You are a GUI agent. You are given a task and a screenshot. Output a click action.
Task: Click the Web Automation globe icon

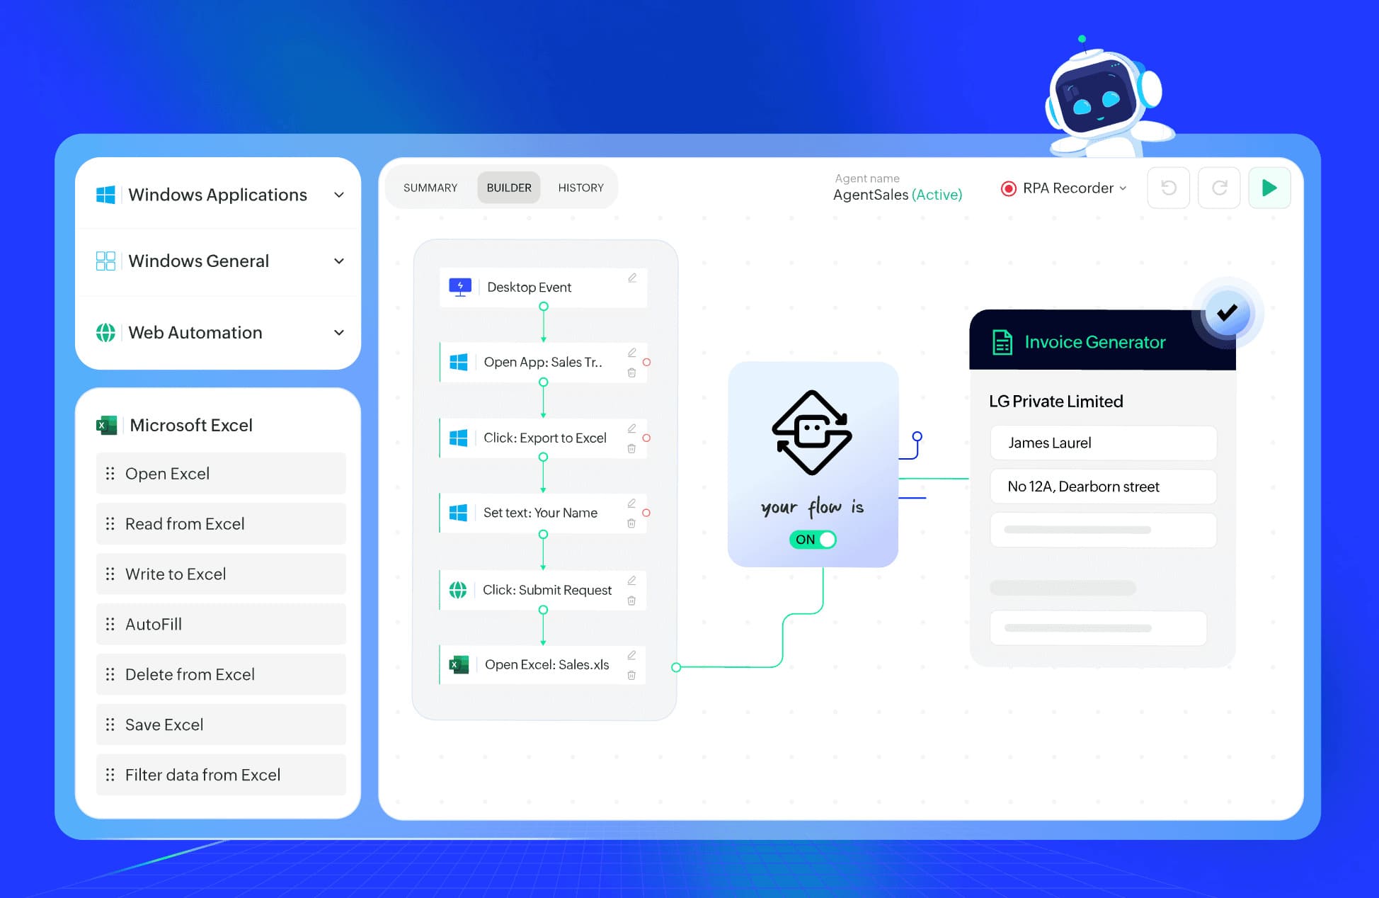pos(106,332)
